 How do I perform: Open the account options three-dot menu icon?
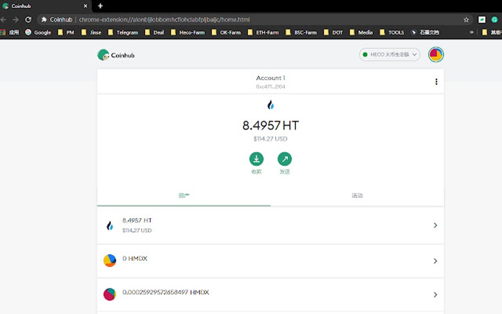pos(436,81)
